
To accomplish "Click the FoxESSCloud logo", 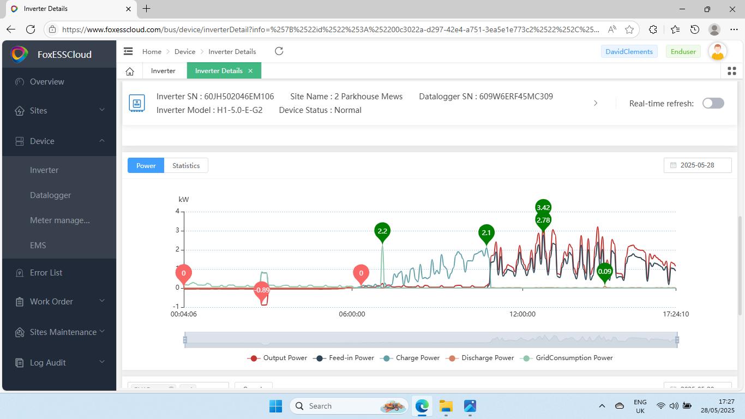I will pos(20,54).
